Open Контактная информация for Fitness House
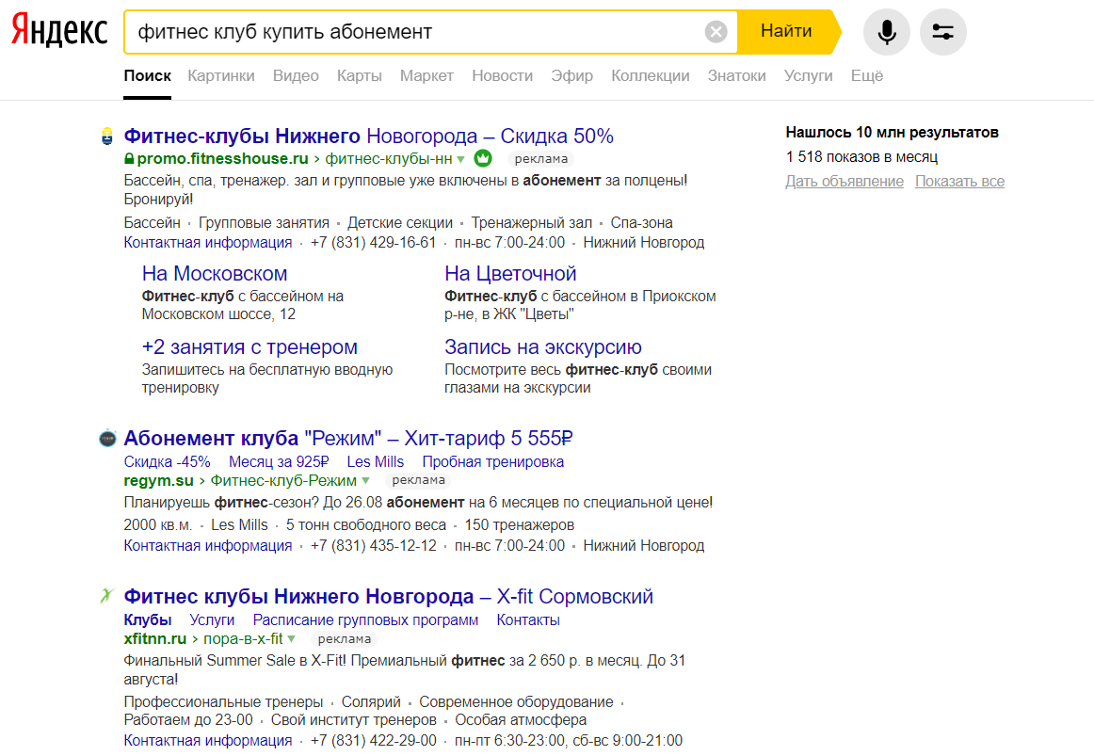 (208, 243)
